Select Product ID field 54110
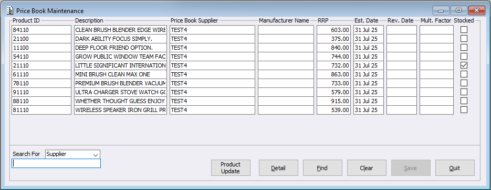This screenshot has width=491, height=190. point(41,57)
